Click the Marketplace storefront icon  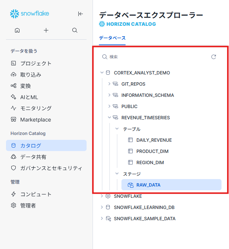point(13,119)
